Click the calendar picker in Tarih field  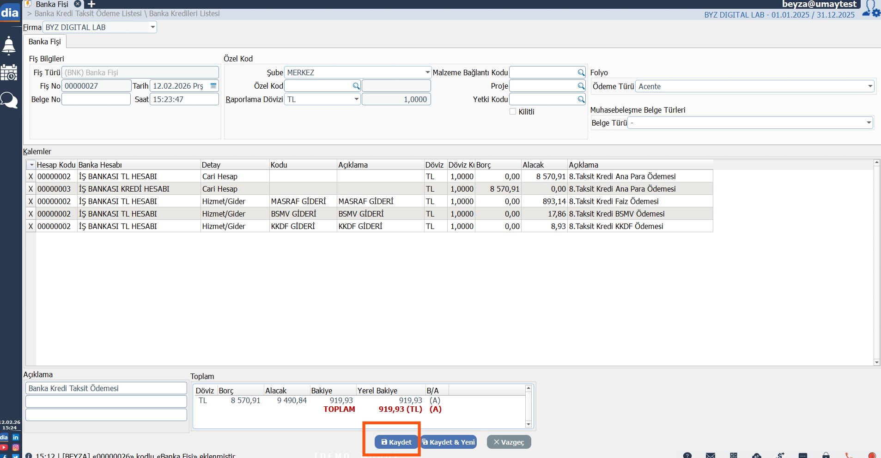[213, 86]
